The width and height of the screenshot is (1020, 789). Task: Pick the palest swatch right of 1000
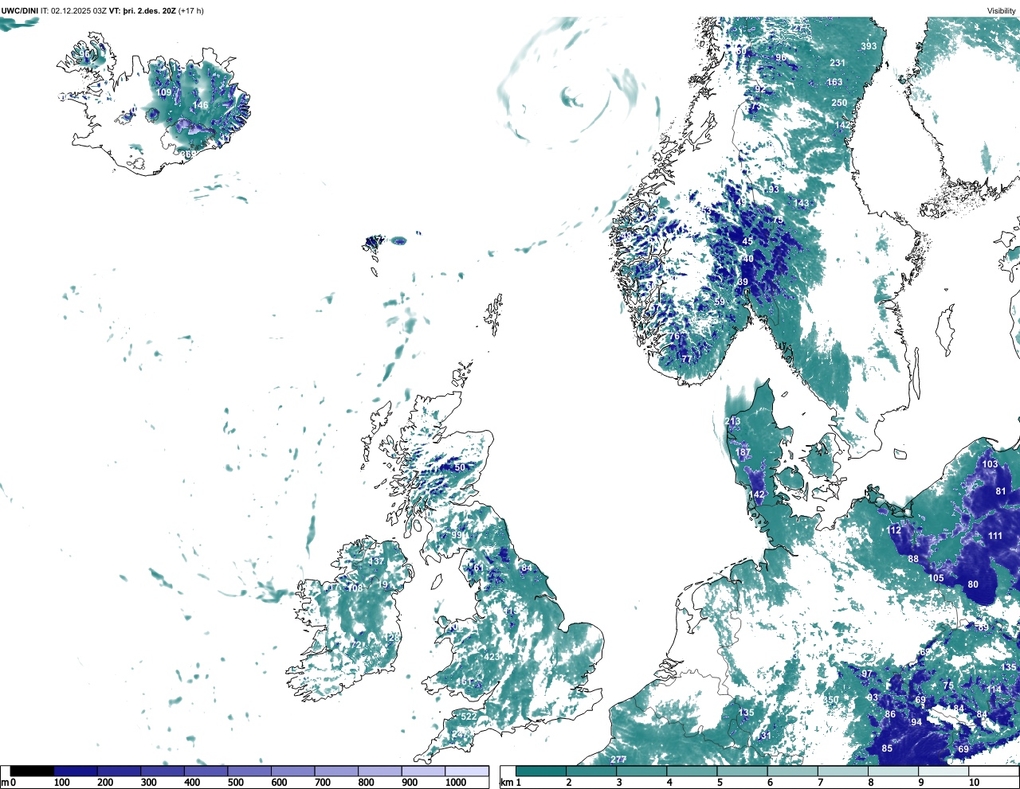tap(466, 771)
